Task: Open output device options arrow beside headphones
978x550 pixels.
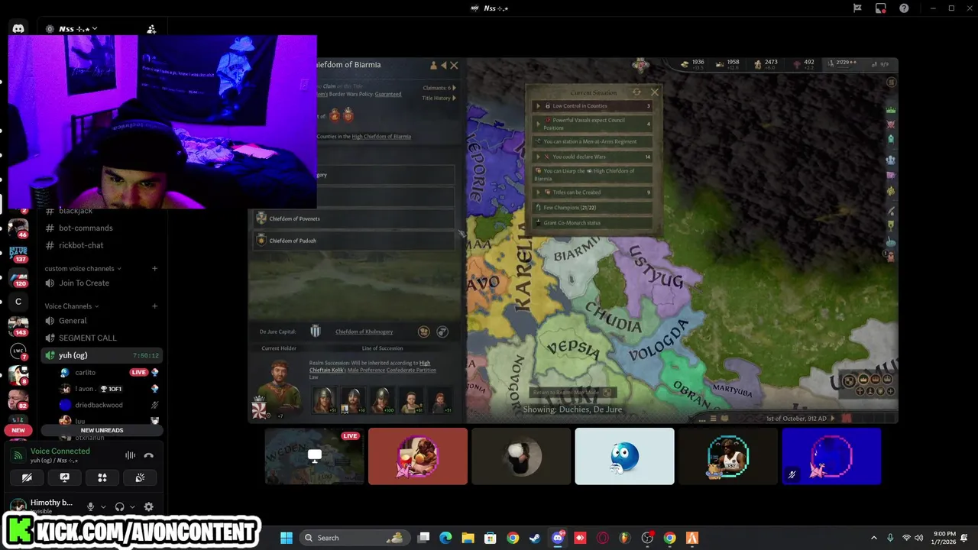Action: click(x=132, y=506)
